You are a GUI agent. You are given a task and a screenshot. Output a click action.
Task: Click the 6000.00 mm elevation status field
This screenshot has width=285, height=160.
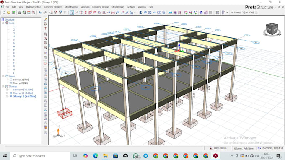coord(218,148)
